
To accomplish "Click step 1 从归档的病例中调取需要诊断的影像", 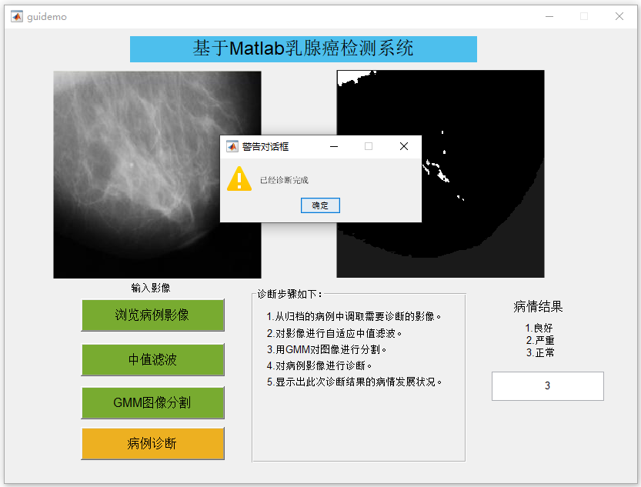I will 354,316.
